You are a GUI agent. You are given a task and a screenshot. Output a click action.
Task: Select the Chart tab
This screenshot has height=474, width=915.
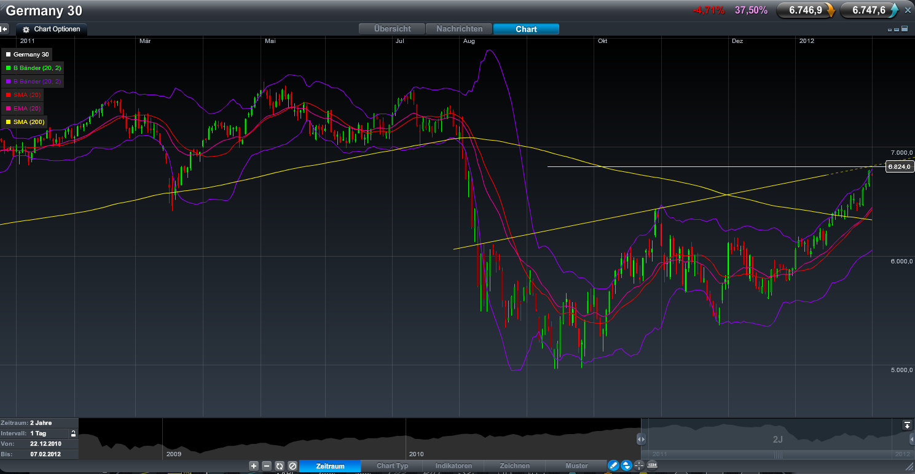pos(526,29)
